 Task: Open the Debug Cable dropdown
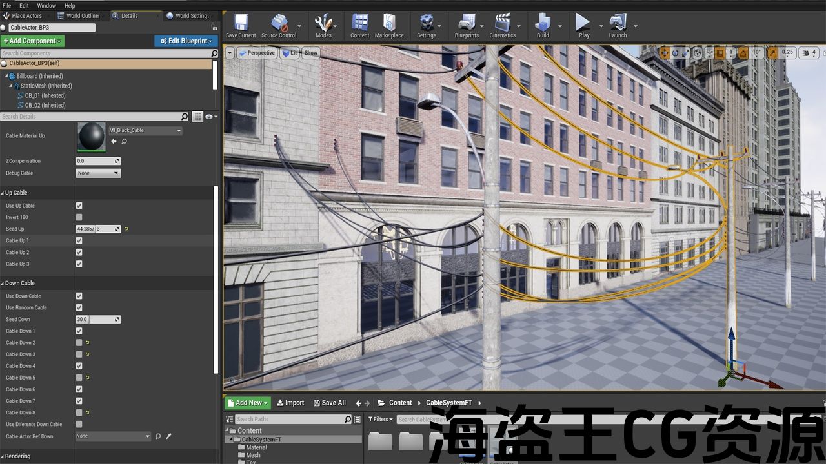click(x=98, y=173)
